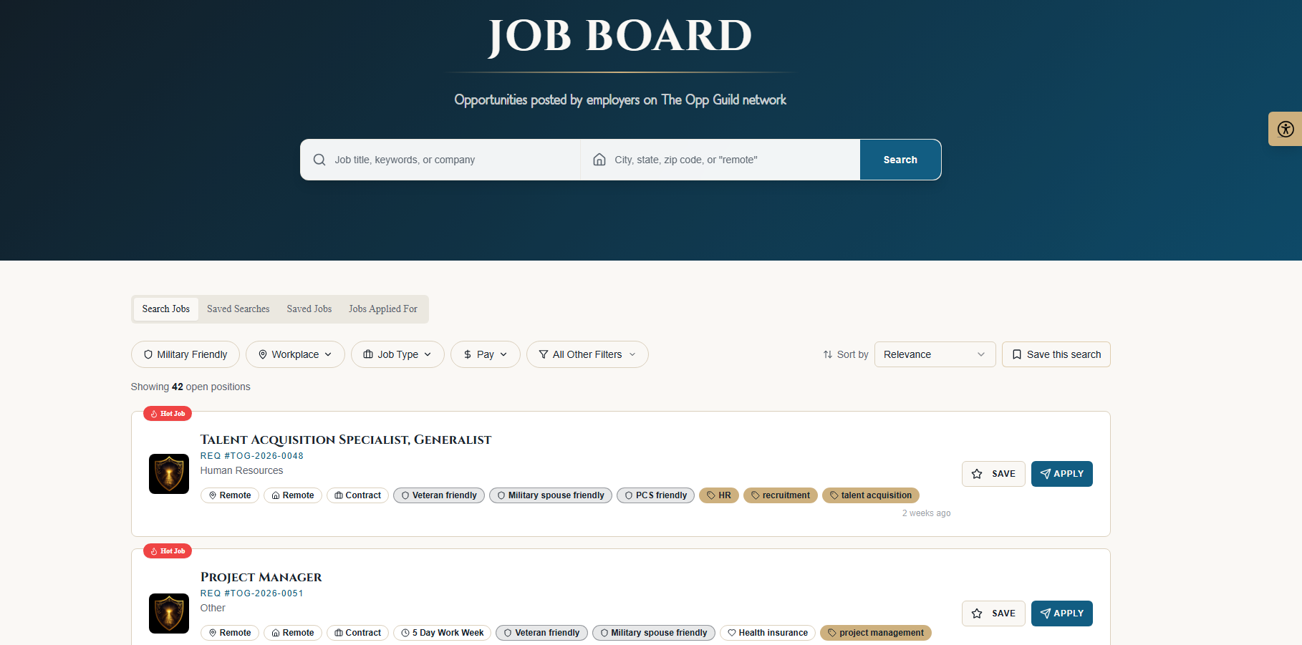Open the accessibility options widget icon
Screen dimensions: 1302x645
(1286, 129)
